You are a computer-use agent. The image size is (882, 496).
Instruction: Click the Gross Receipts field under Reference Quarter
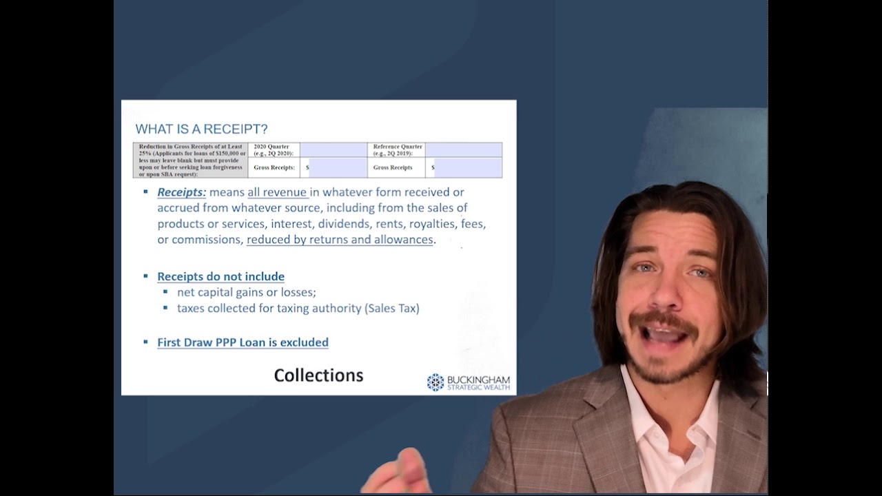468,167
